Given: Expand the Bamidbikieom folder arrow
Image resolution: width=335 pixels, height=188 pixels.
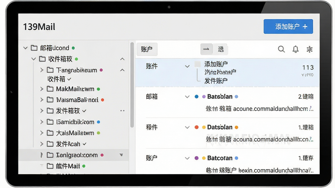Looking at the screenshot, I should click(x=42, y=122).
